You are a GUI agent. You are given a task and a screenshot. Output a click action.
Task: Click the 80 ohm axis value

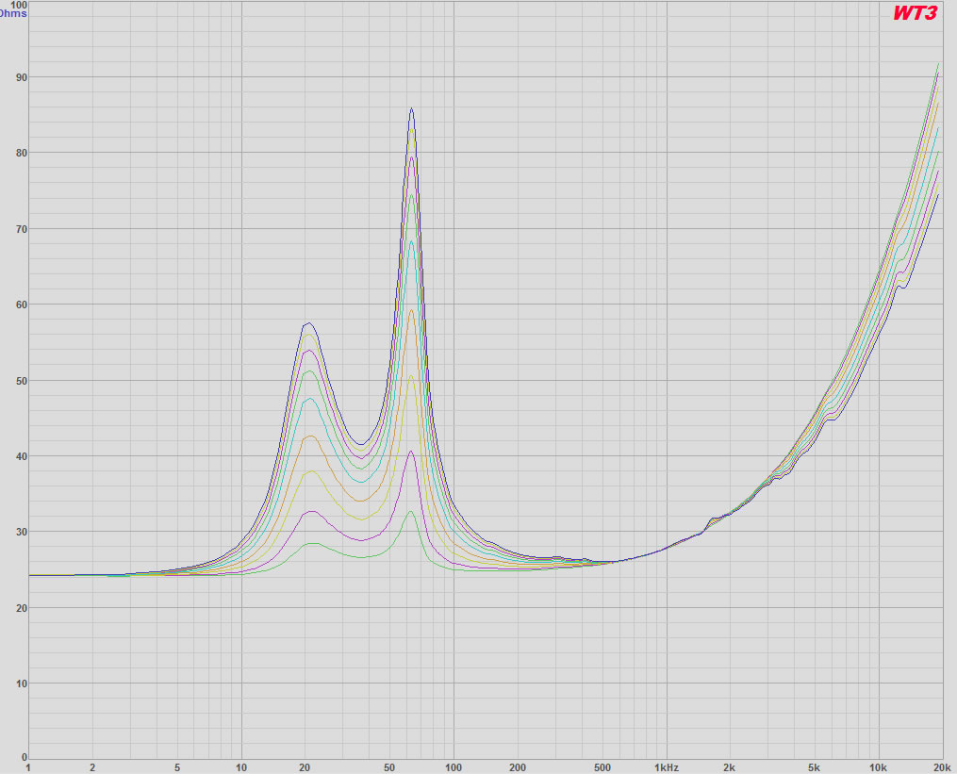[22, 154]
